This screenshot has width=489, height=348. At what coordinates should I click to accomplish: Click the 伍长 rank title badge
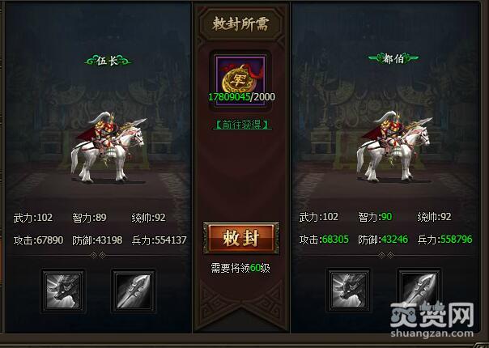108,61
